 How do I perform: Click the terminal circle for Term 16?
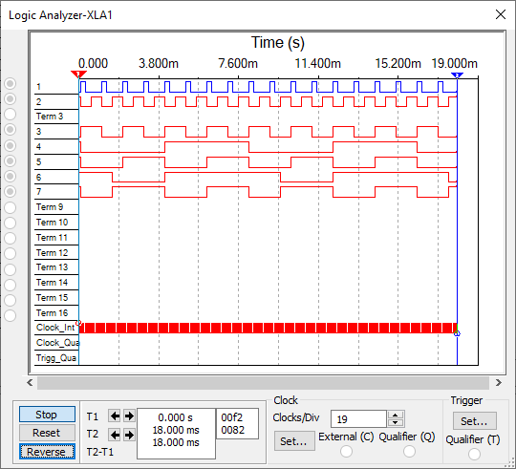pyautogui.click(x=11, y=315)
